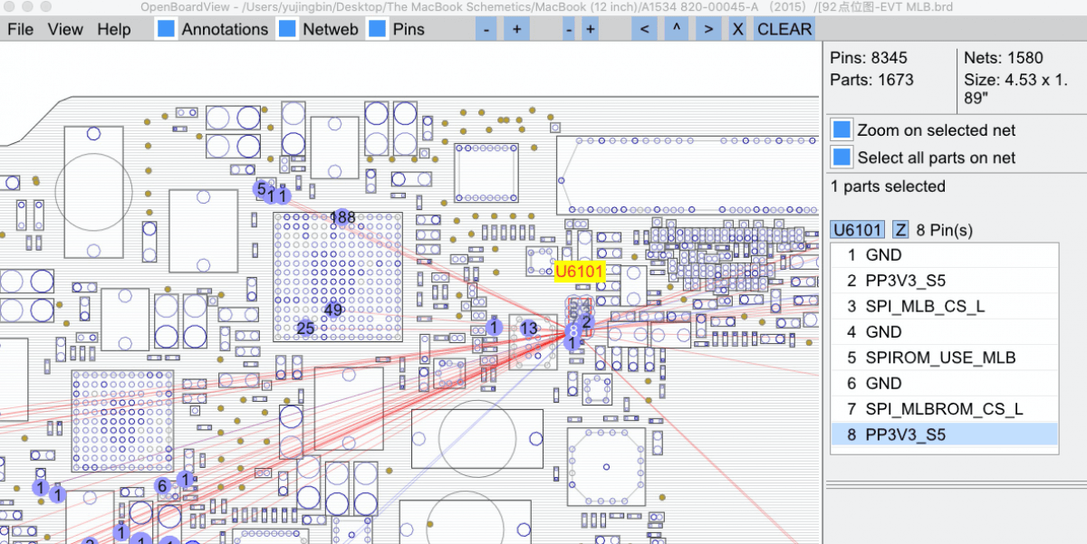The width and height of the screenshot is (1087, 544).
Task: Click the 13 pin marker on the board
Action: click(x=529, y=328)
